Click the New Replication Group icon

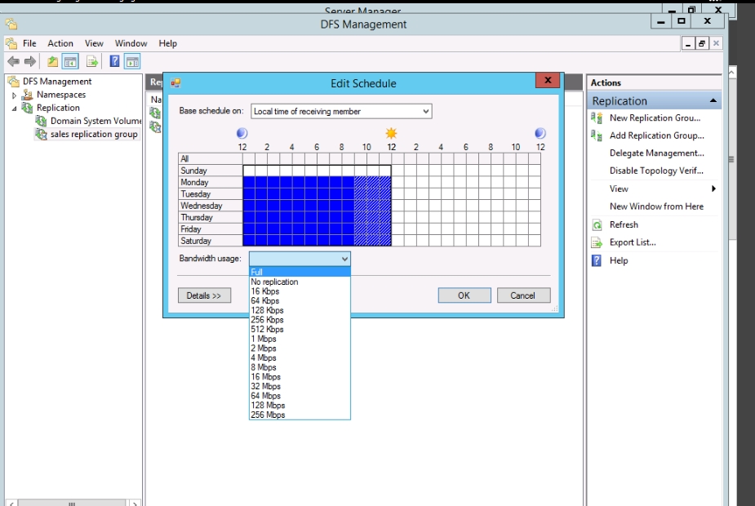click(x=597, y=118)
